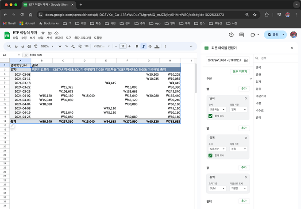Open the font dropdown 기본값

(x=101, y=46)
